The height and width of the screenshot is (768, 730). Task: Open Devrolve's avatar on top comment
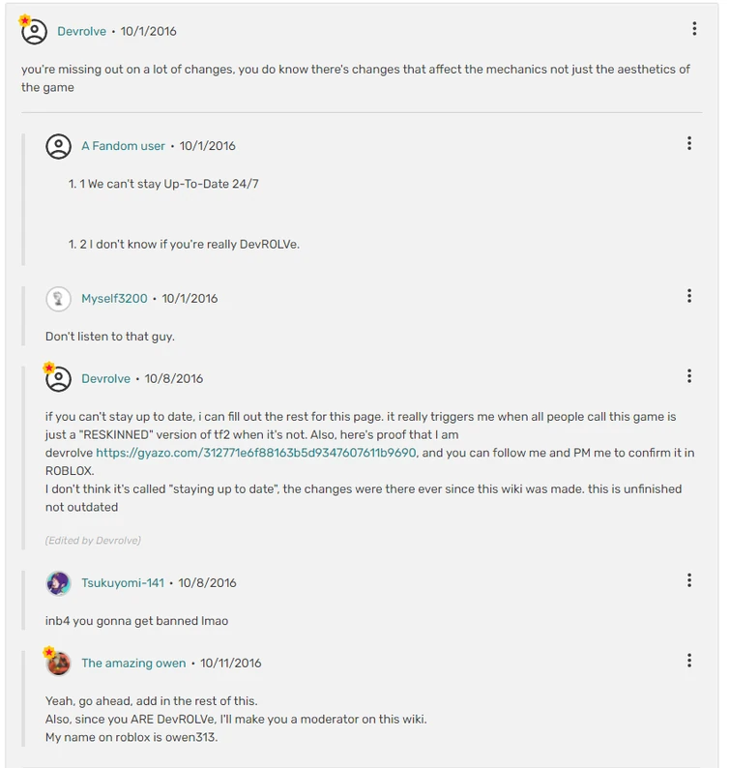34,32
